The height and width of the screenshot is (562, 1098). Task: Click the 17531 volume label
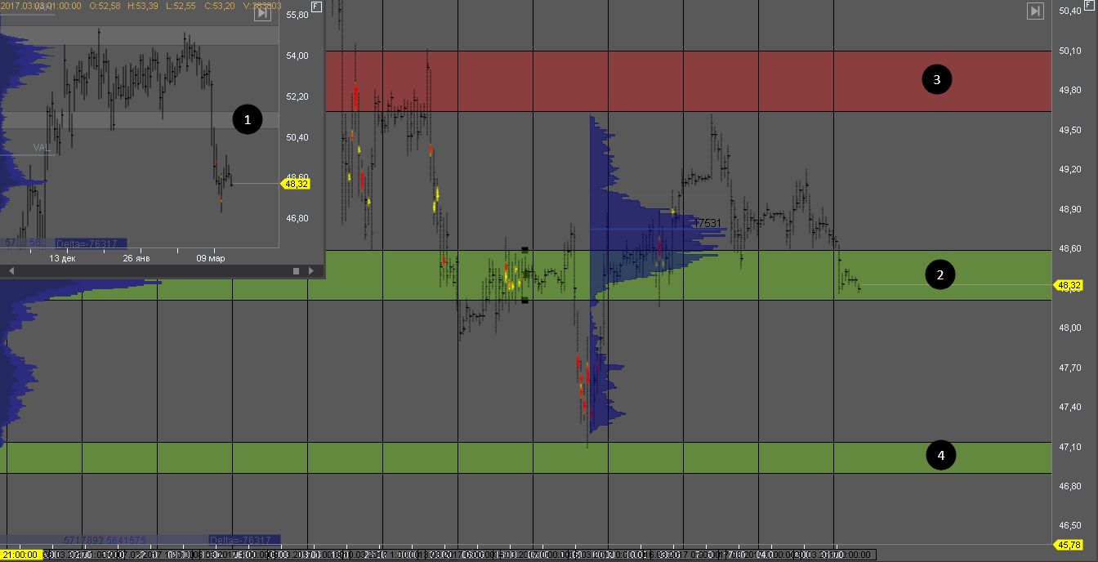click(x=707, y=223)
